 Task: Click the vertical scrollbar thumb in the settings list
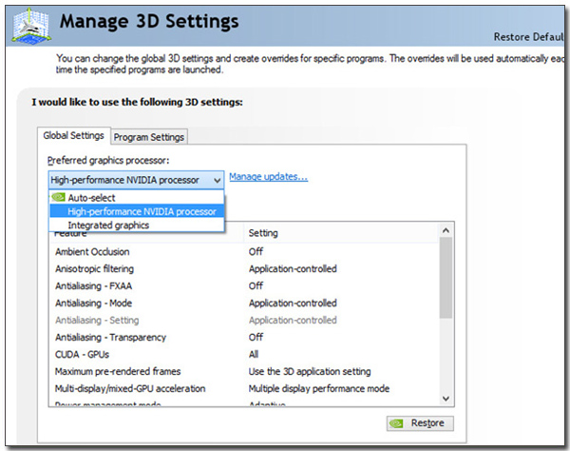pyautogui.click(x=446, y=278)
